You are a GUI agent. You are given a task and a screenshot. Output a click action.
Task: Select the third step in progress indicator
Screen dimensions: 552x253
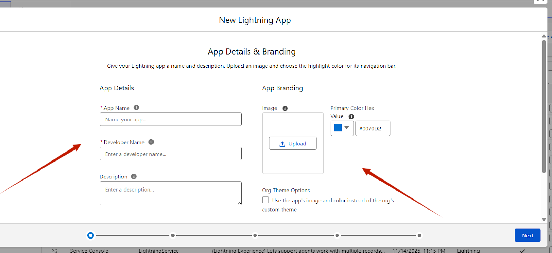point(255,235)
